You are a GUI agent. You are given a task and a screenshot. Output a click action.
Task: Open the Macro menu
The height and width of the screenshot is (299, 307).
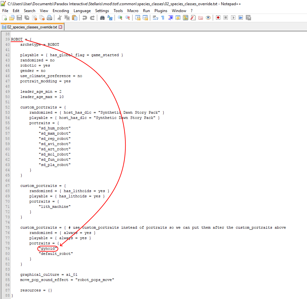(133, 11)
